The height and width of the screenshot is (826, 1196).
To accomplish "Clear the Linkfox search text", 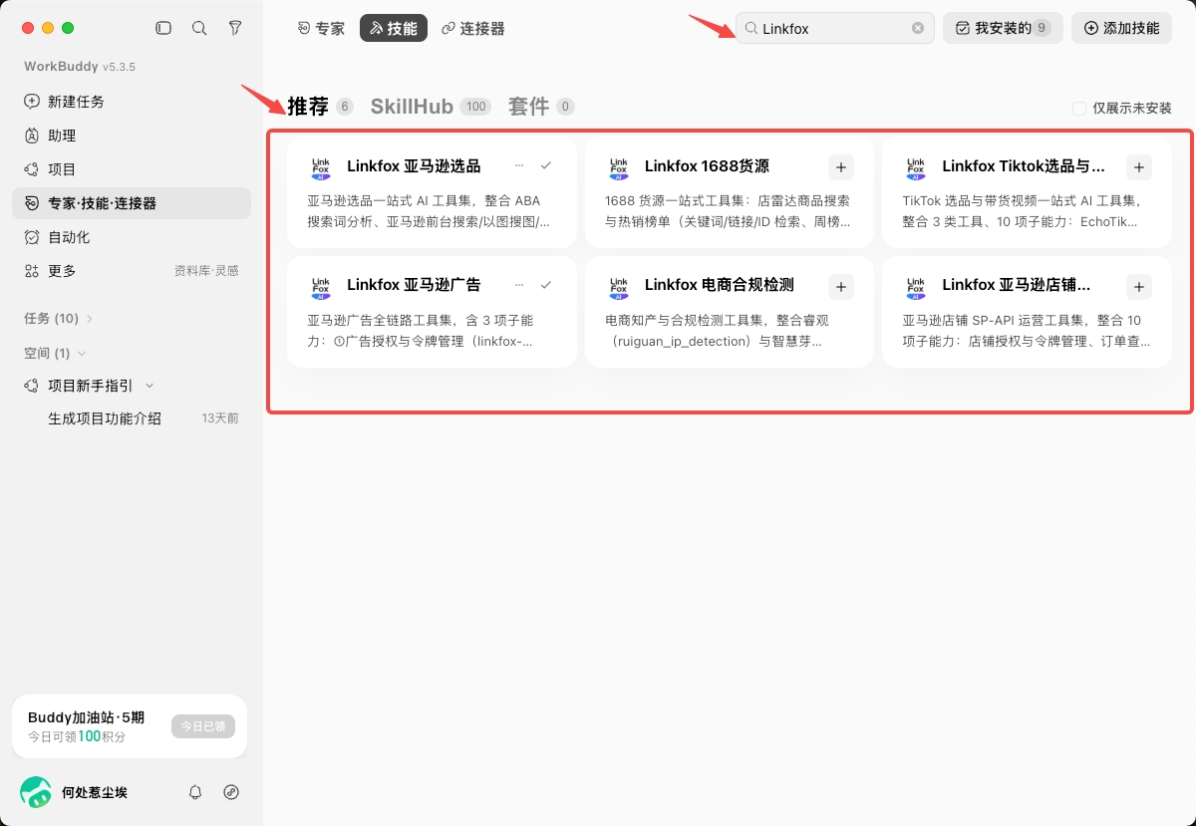I will [918, 28].
